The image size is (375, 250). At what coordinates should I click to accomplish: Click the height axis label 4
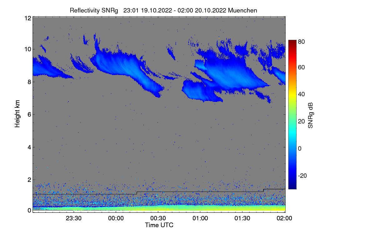(x=29, y=147)
